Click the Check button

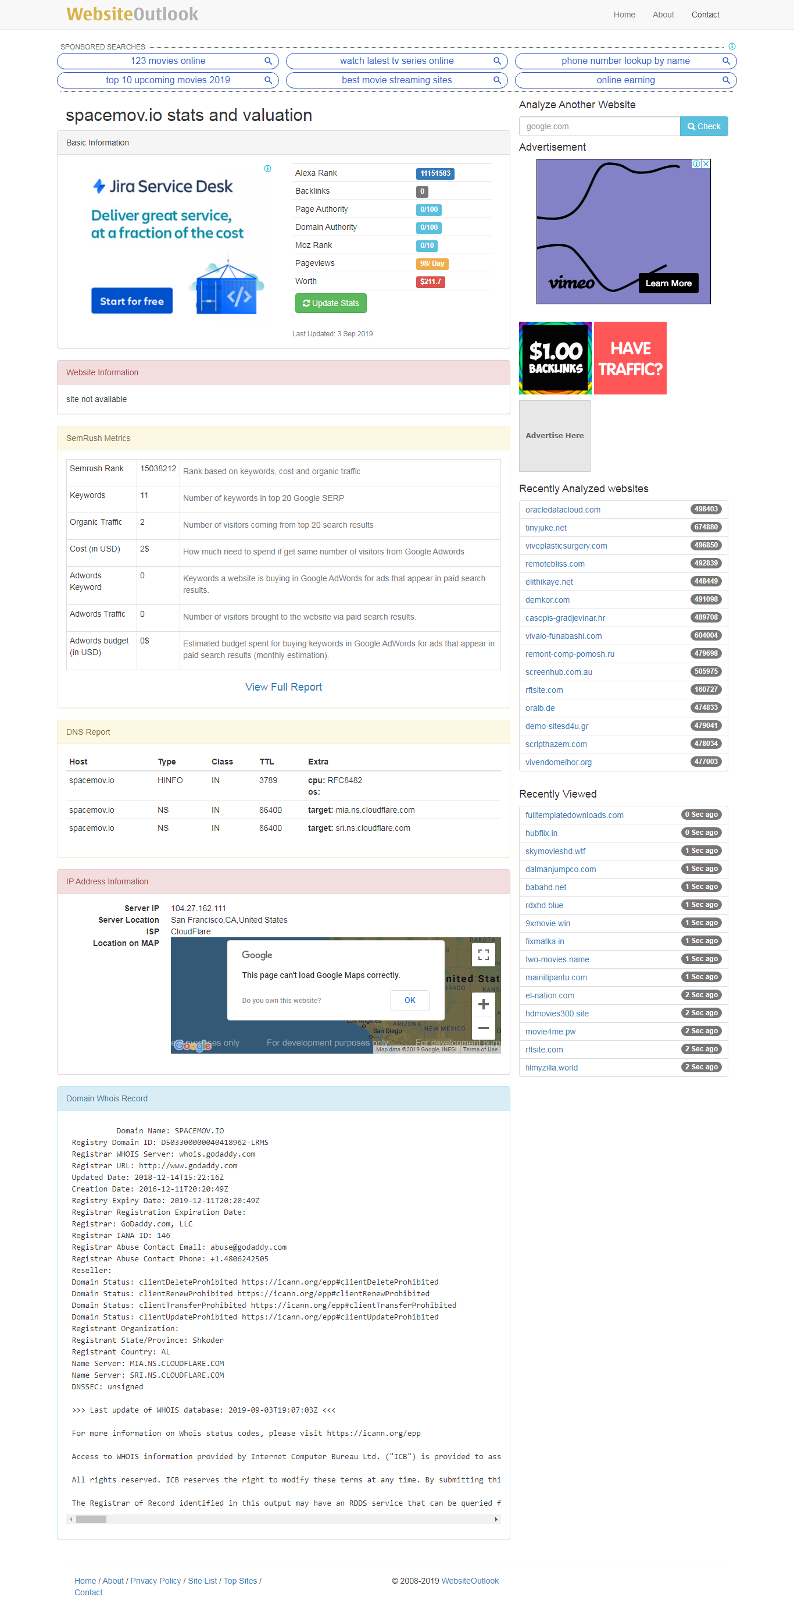[704, 126]
